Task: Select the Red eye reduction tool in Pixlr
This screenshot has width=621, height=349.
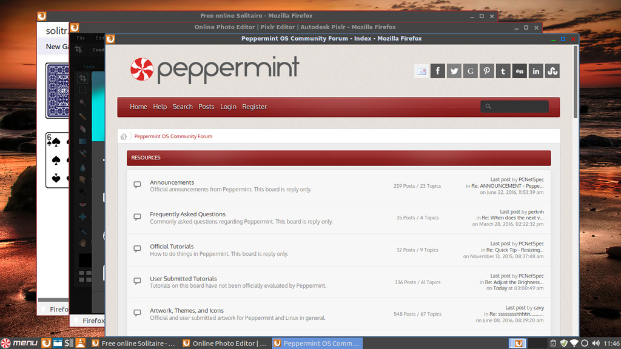Action: tap(82, 204)
